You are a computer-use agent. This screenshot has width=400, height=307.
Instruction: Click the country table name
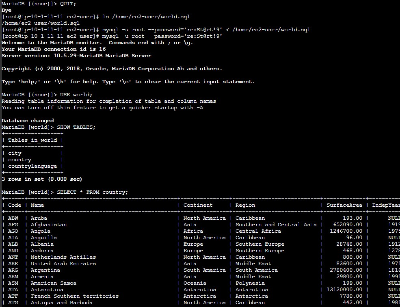(x=19, y=159)
